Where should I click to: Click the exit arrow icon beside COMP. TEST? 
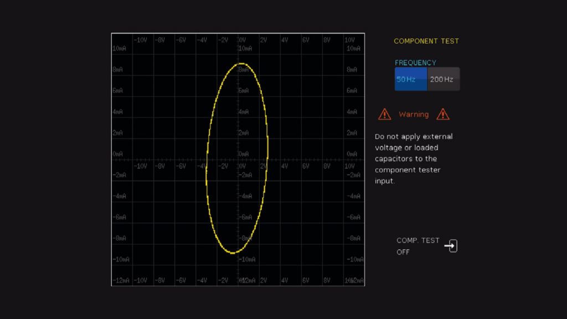(451, 246)
